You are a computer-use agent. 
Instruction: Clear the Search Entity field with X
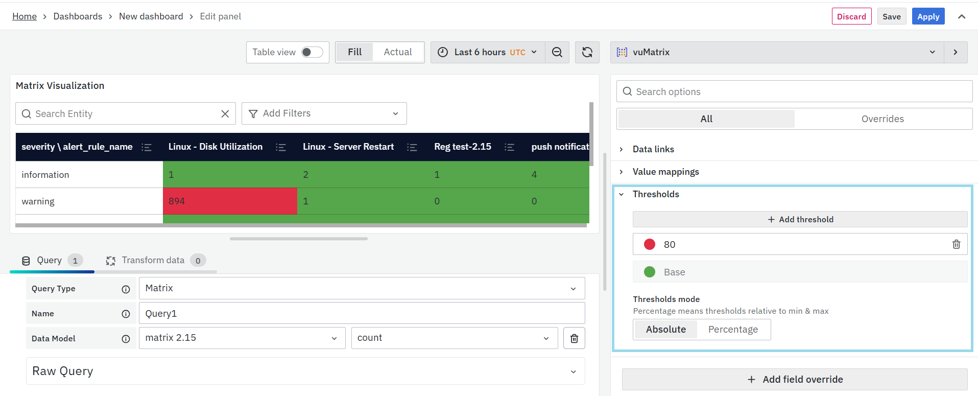pos(225,114)
